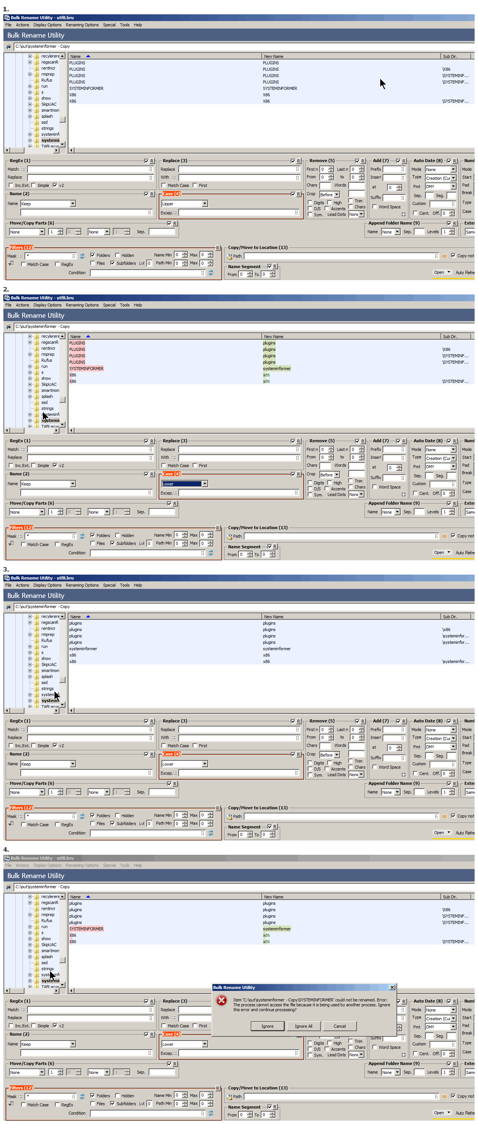Toggle v2 checkbox in first window
478x1124 pixels.
[55, 185]
